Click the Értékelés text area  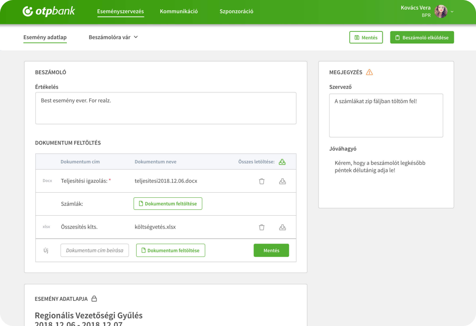[166, 108]
